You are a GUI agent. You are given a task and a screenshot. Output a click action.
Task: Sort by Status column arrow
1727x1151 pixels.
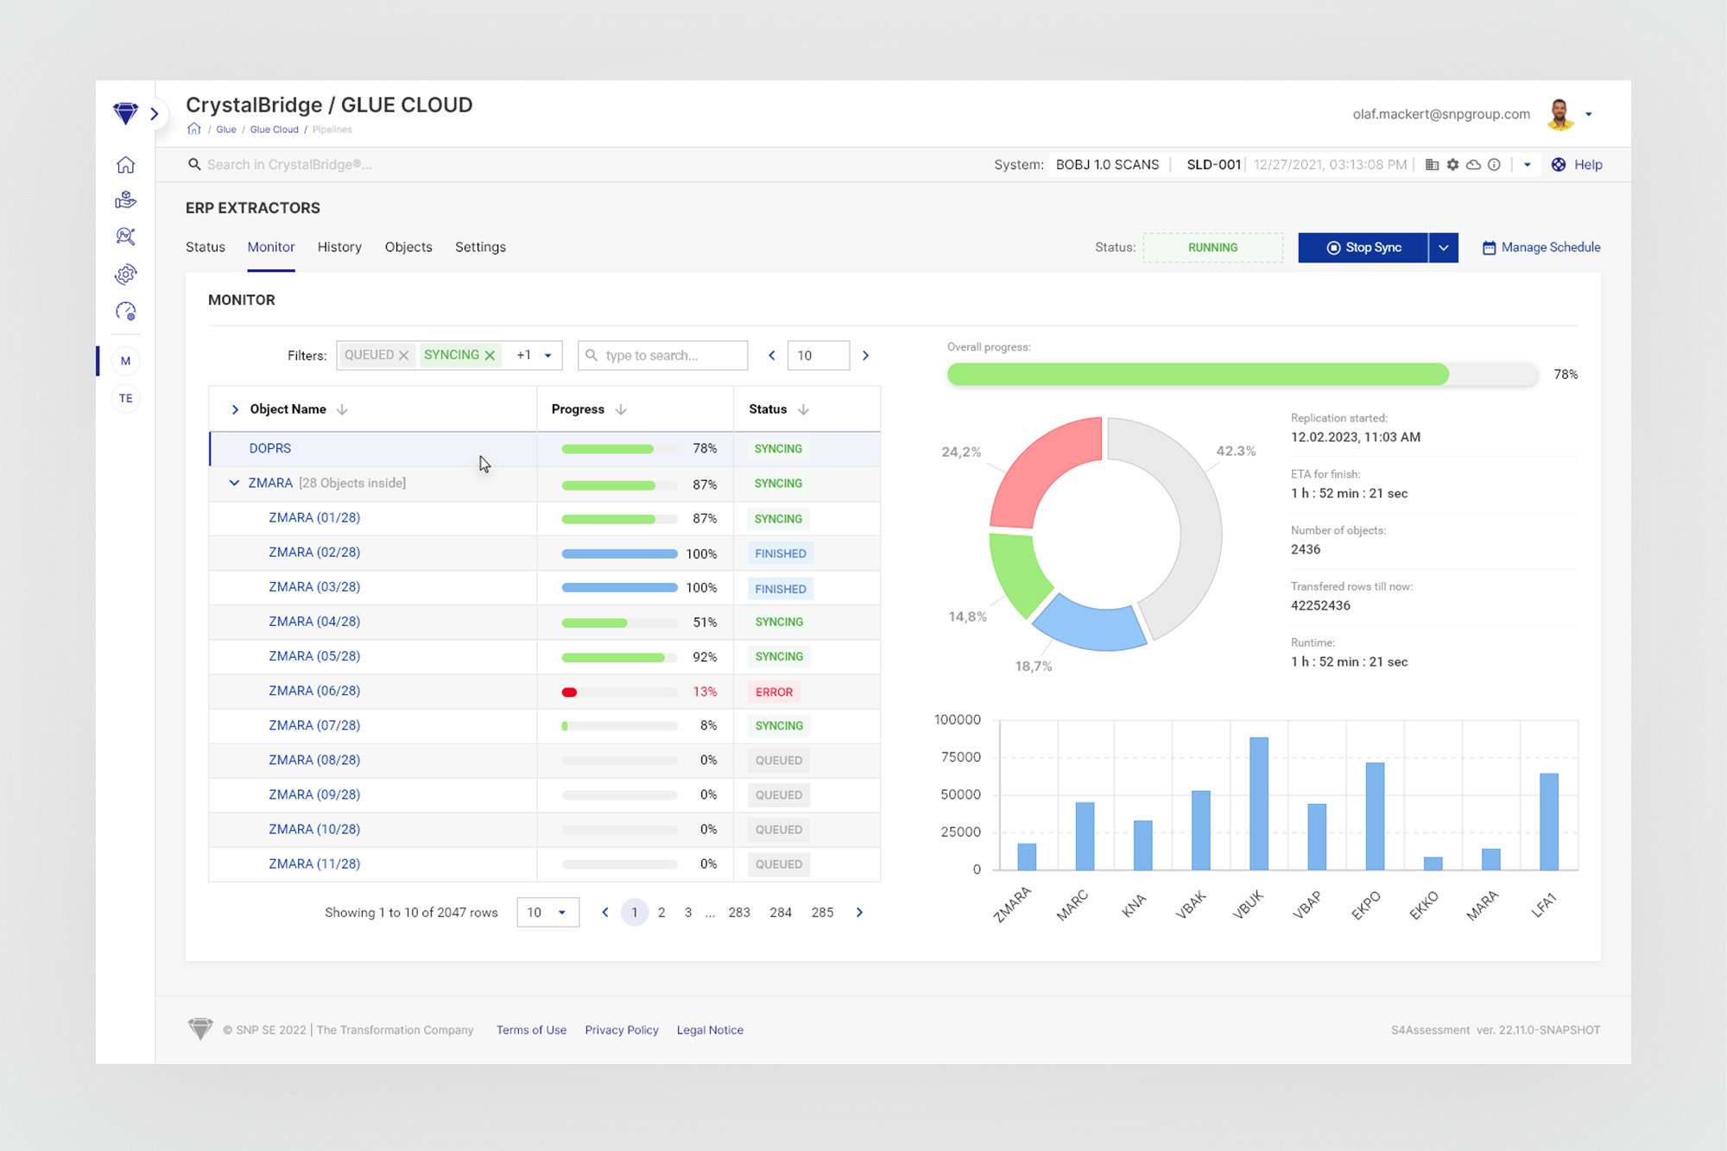[x=804, y=409]
